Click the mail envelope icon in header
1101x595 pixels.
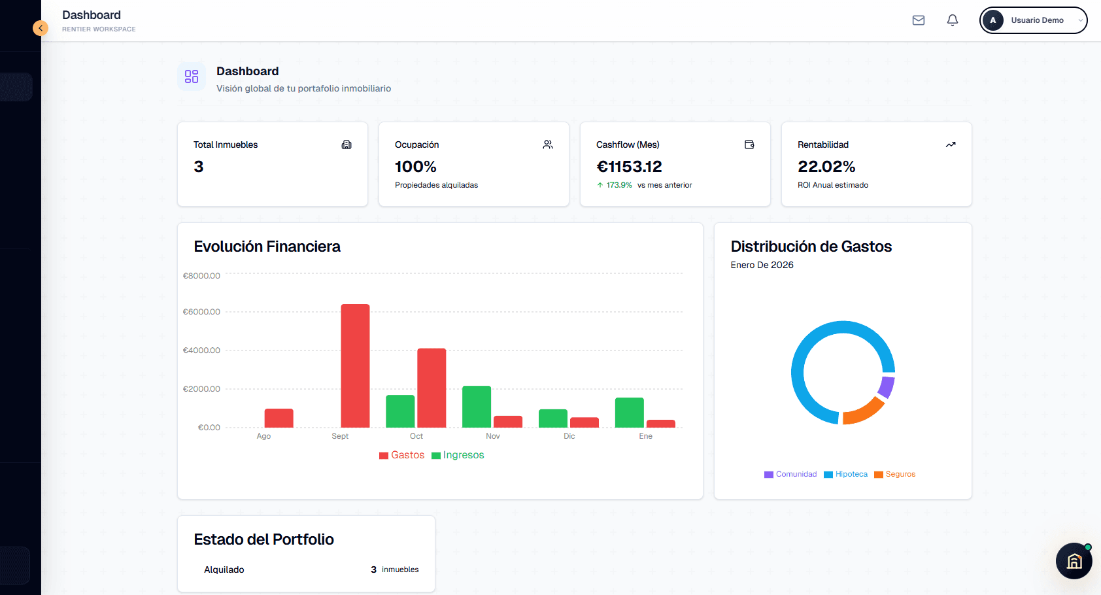point(919,20)
